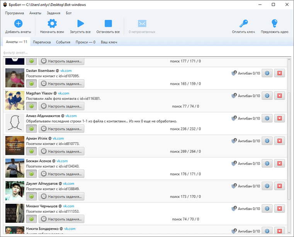Viewport: 294px width, 237px height.
Task: Toggle green status button for Арман Игілік
Action: [x=32, y=151]
